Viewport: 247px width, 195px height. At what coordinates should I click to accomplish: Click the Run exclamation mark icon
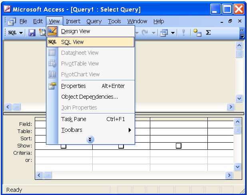pyautogui.click(x=183, y=33)
